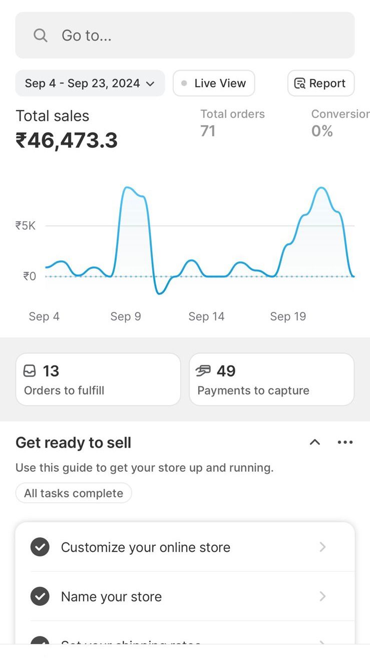Click the Go to search field
Viewport: 370px width, 658px height.
coord(185,36)
